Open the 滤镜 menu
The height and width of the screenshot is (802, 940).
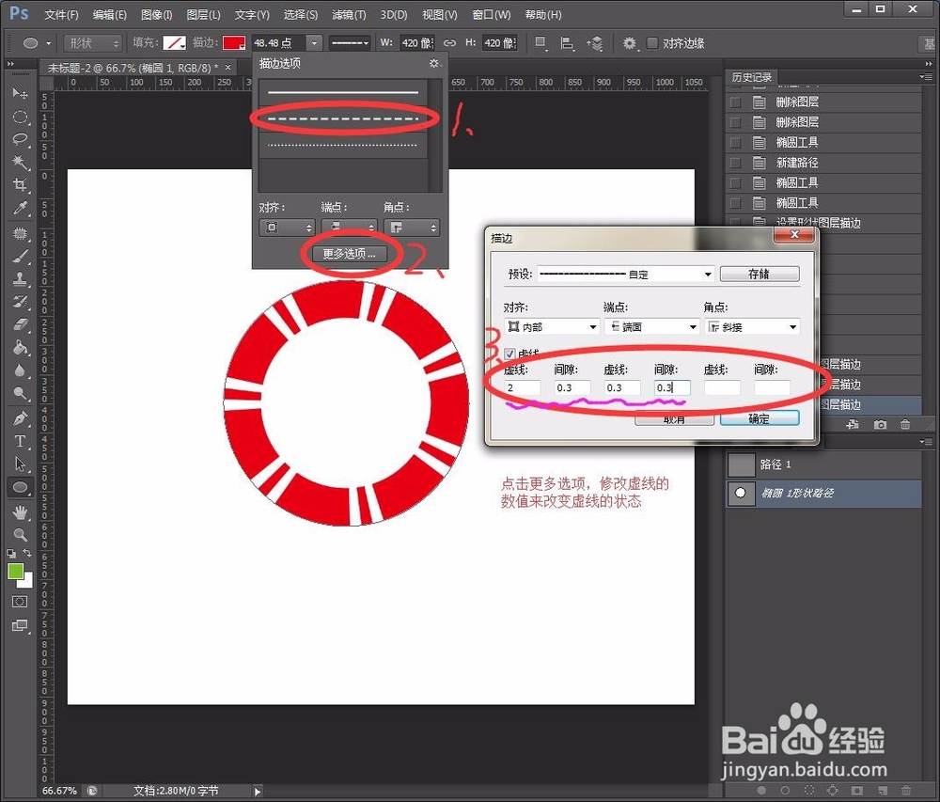[x=348, y=14]
